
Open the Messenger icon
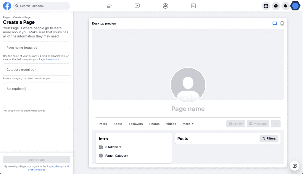pyautogui.click(x=276, y=6)
